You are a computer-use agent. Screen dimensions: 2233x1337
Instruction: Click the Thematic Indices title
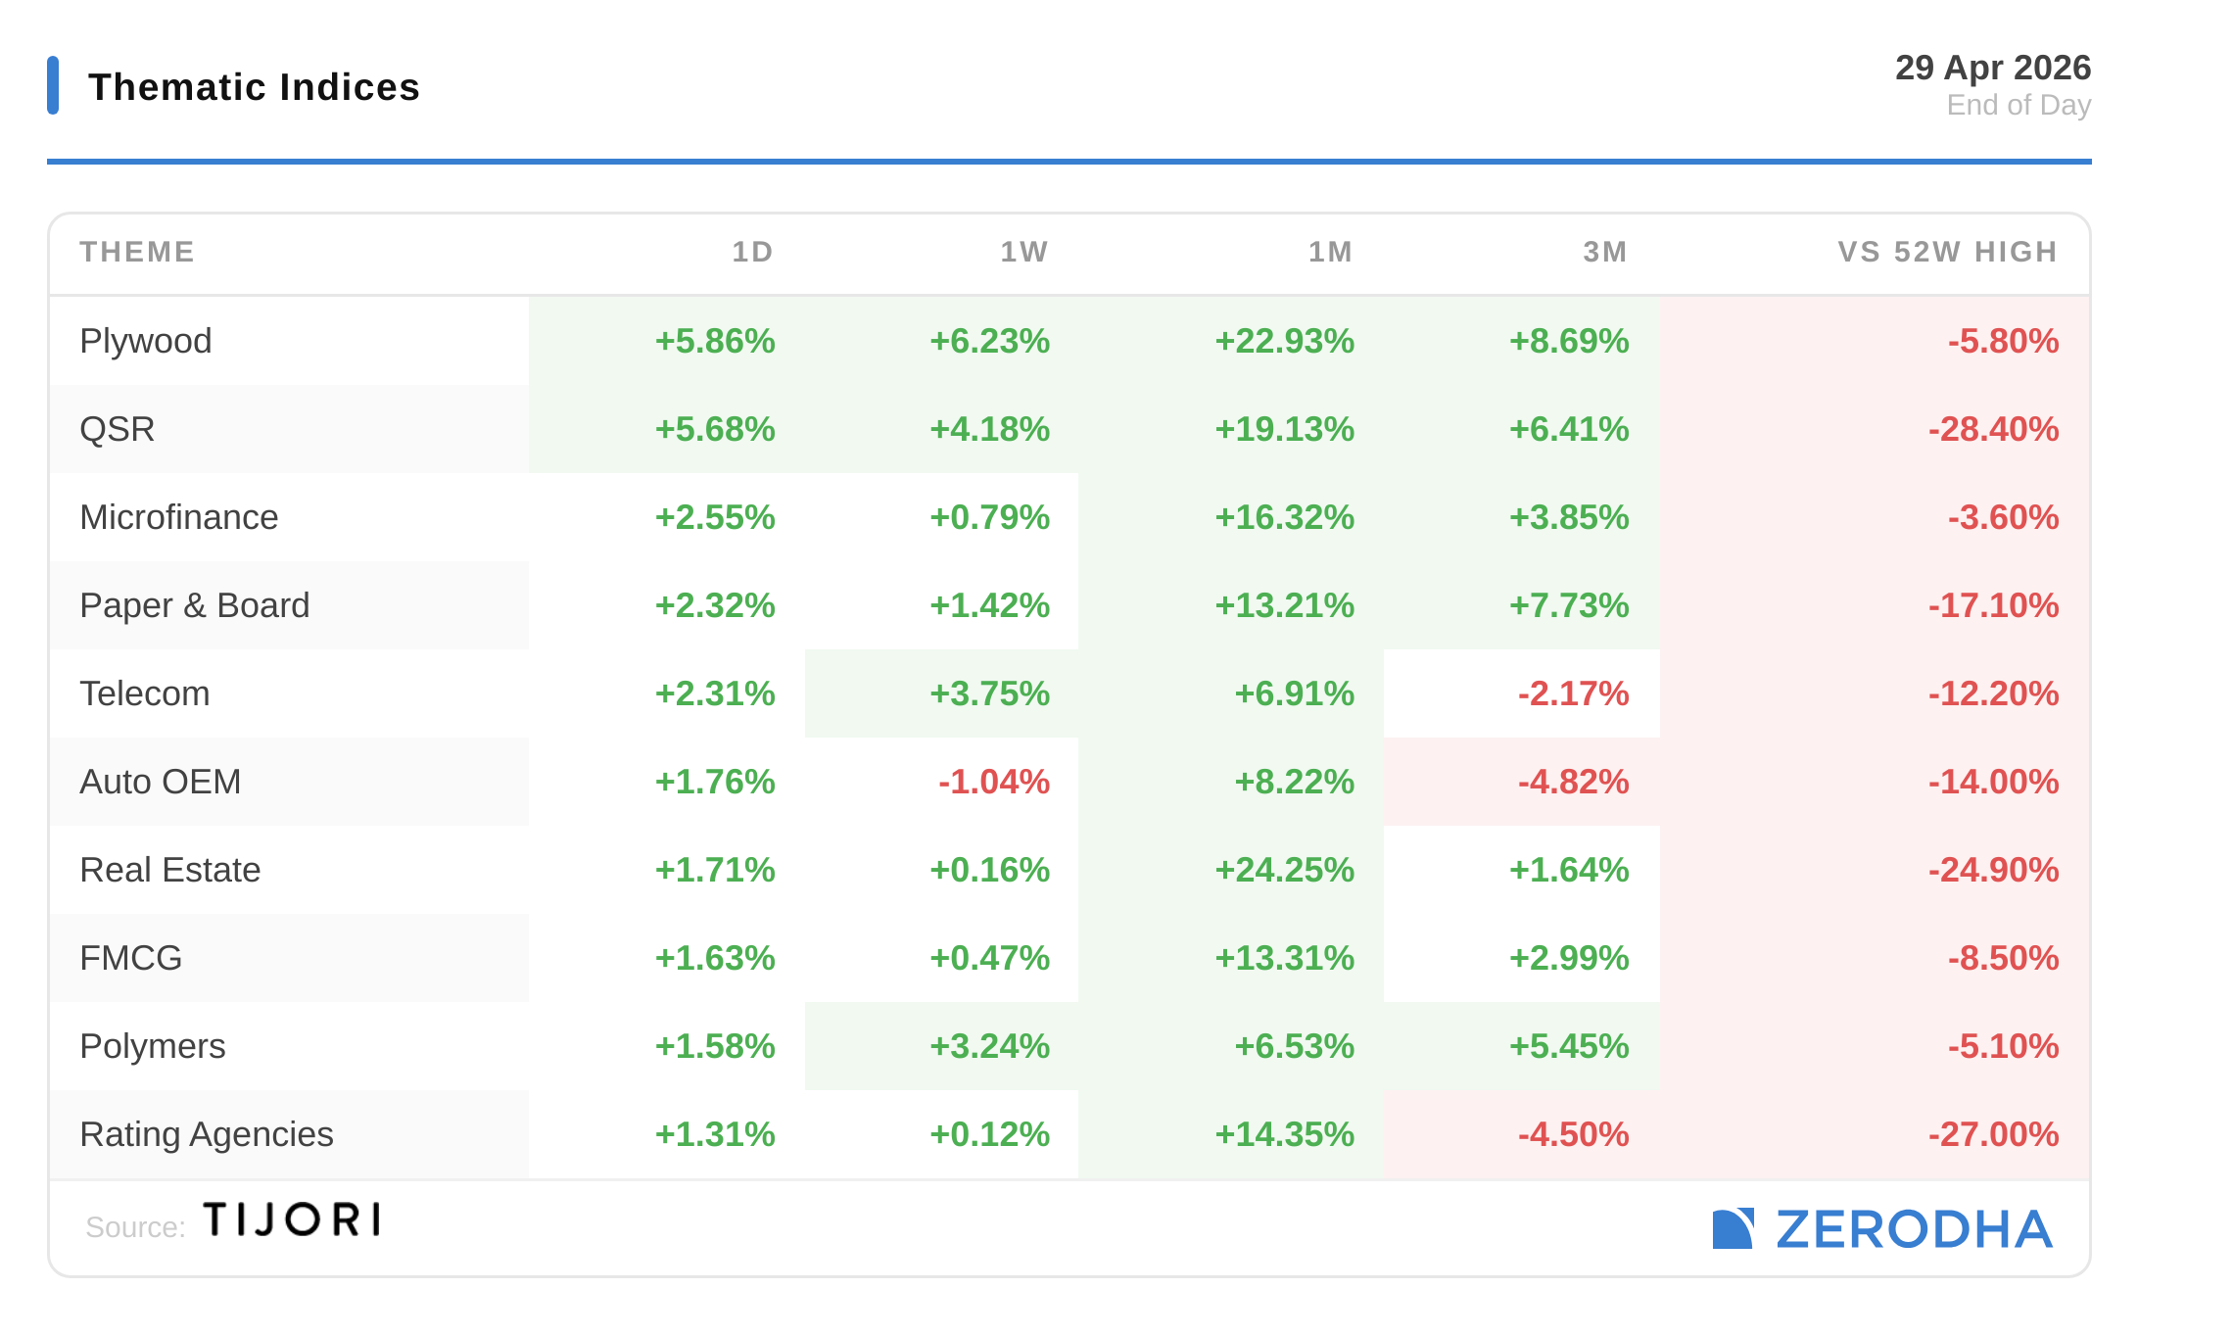tap(254, 87)
